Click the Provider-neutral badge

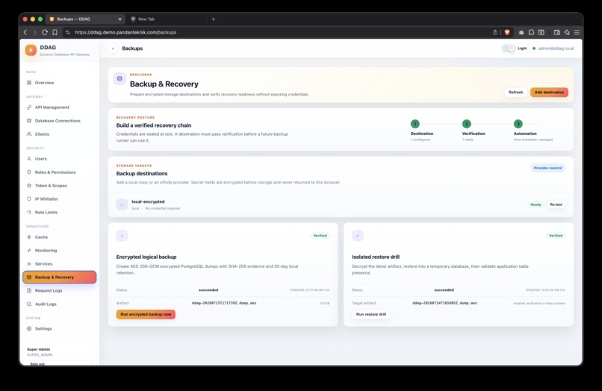(x=547, y=168)
